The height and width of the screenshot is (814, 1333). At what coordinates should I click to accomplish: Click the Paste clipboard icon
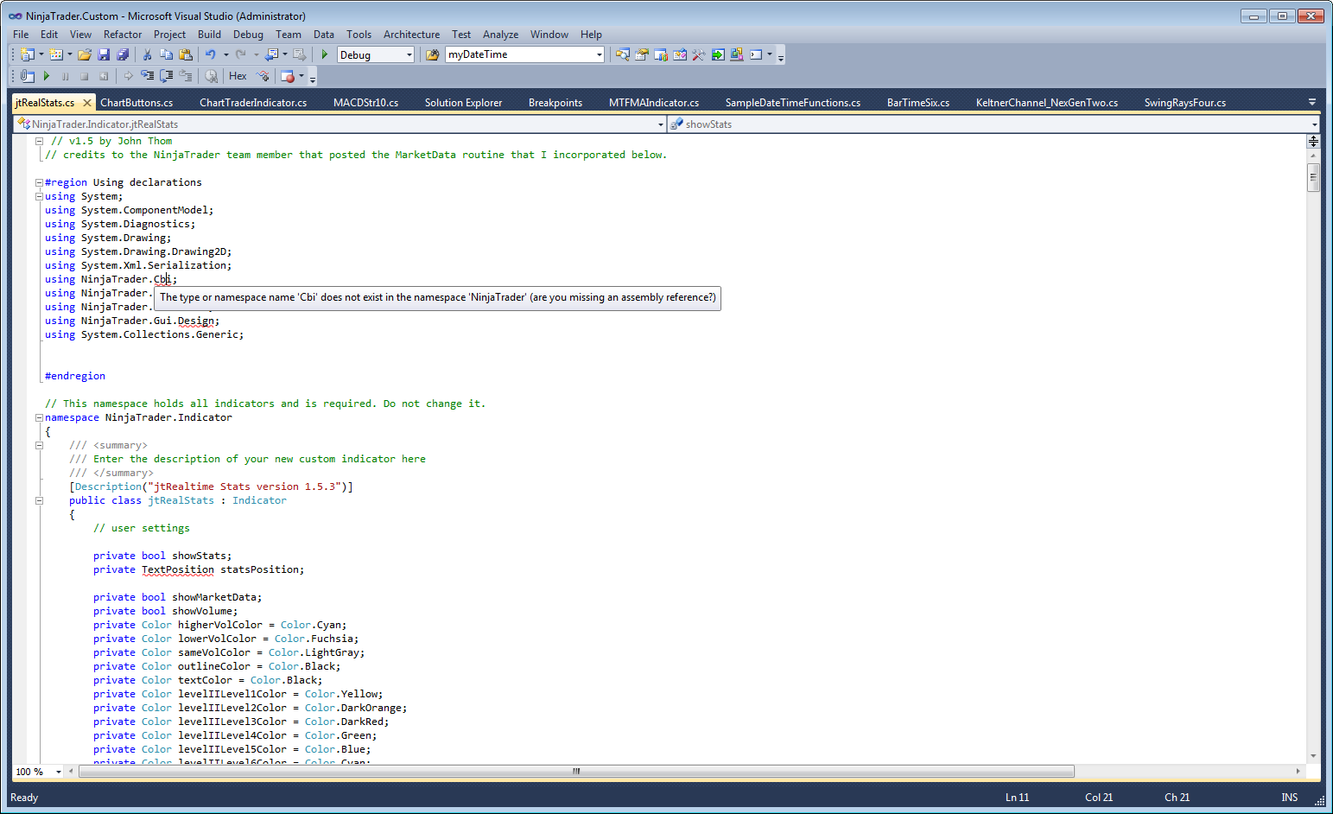[x=185, y=54]
